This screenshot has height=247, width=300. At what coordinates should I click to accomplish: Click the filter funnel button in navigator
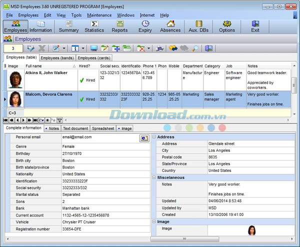click(x=59, y=120)
